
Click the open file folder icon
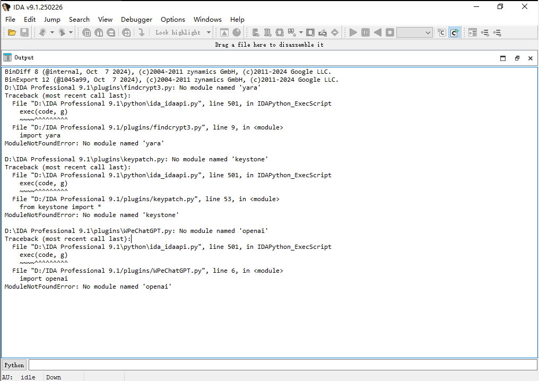[x=12, y=32]
